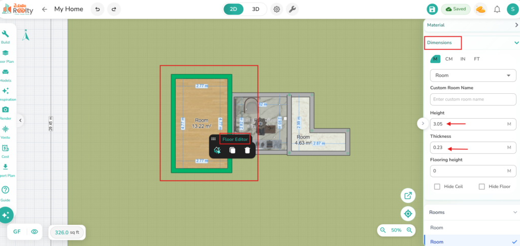Viewport: 520px width, 246px height.
Task: Delete the selected room via trash icon
Action: coord(247,150)
